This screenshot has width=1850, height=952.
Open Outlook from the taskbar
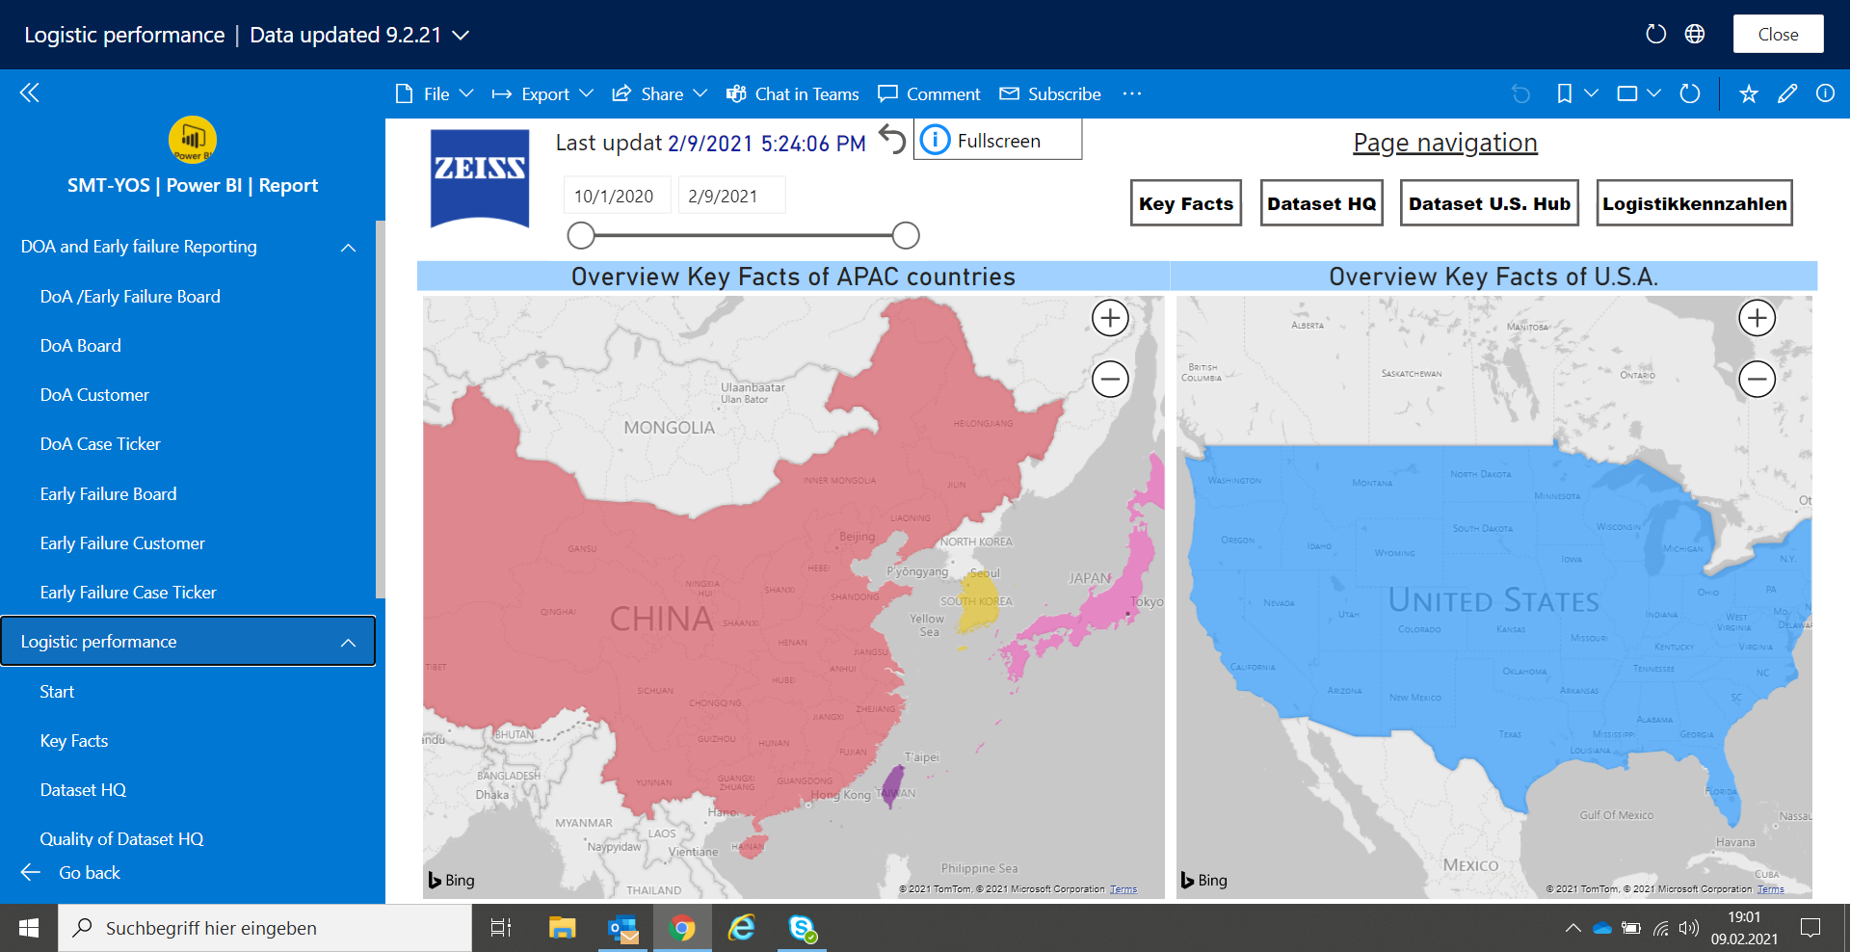pyautogui.click(x=623, y=928)
